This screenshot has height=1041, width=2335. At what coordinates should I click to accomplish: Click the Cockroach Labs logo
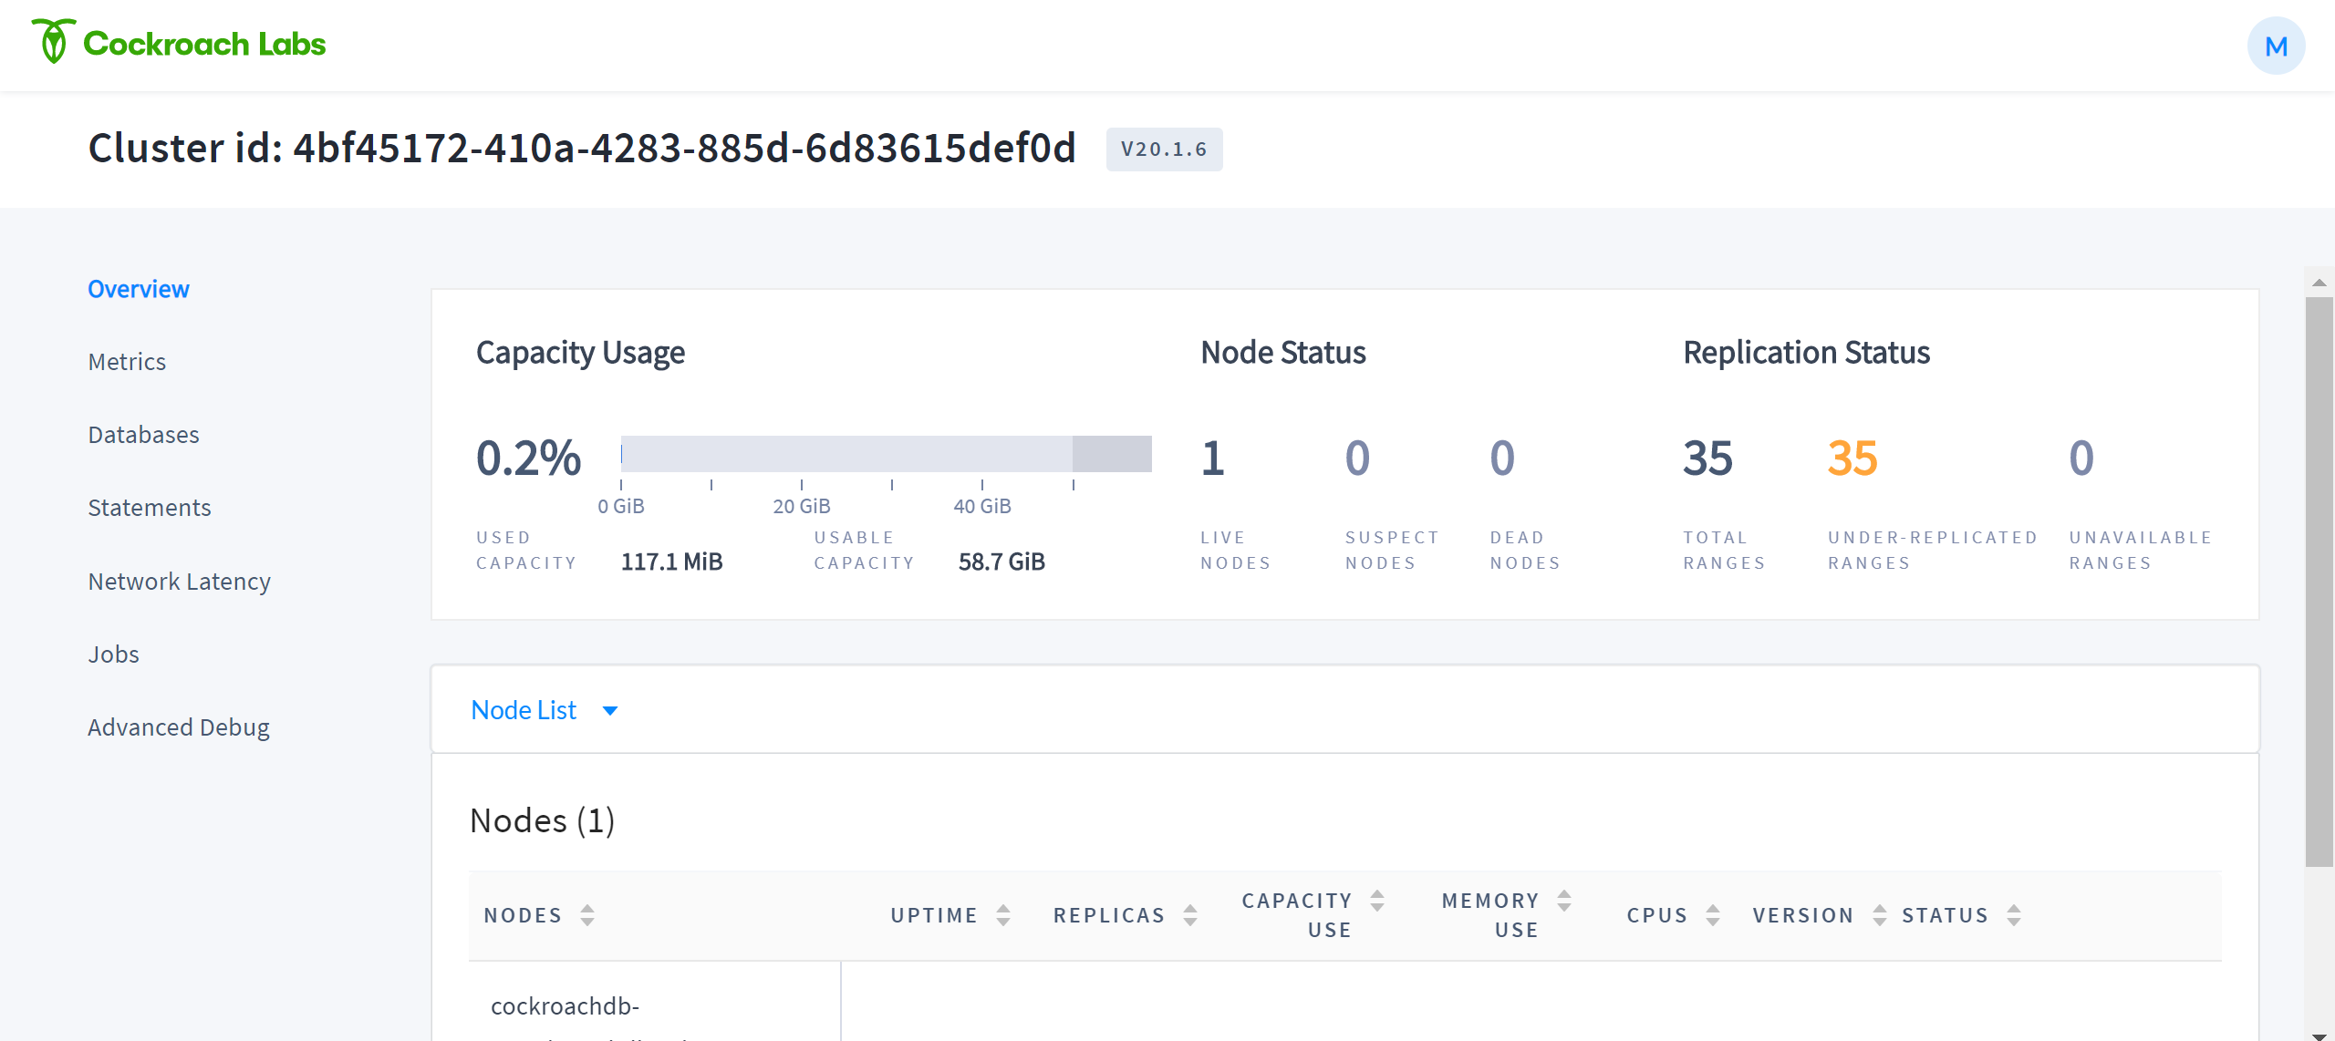[179, 43]
